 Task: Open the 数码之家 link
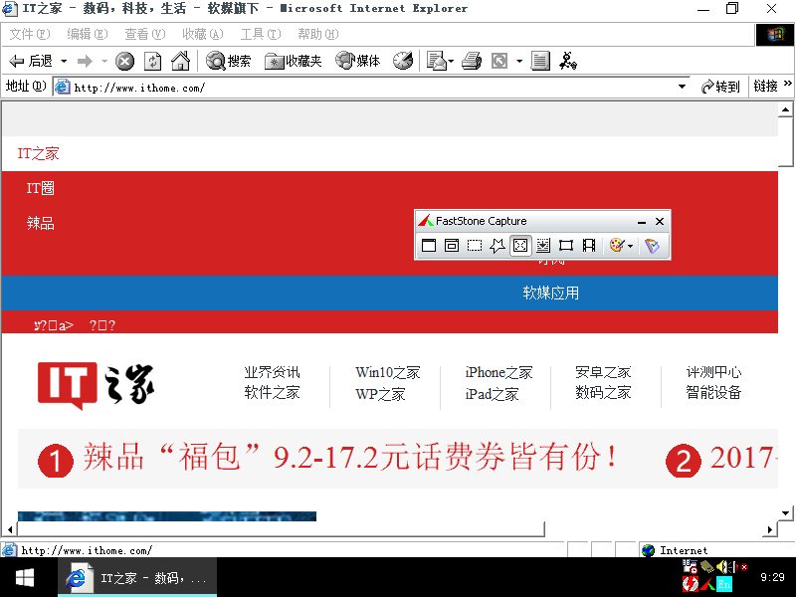pos(603,392)
